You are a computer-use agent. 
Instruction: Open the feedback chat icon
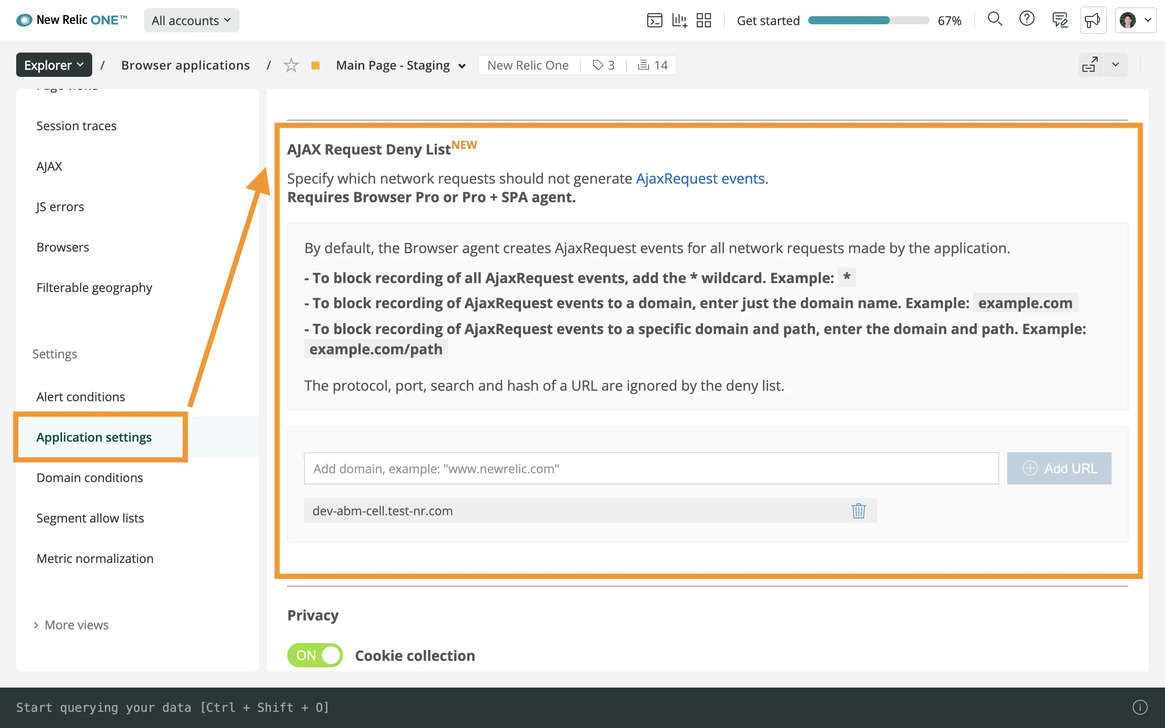coord(1059,20)
